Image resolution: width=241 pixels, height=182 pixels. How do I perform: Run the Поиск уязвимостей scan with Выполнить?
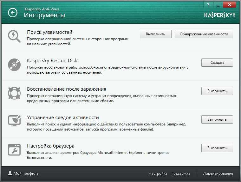pyautogui.click(x=156, y=34)
